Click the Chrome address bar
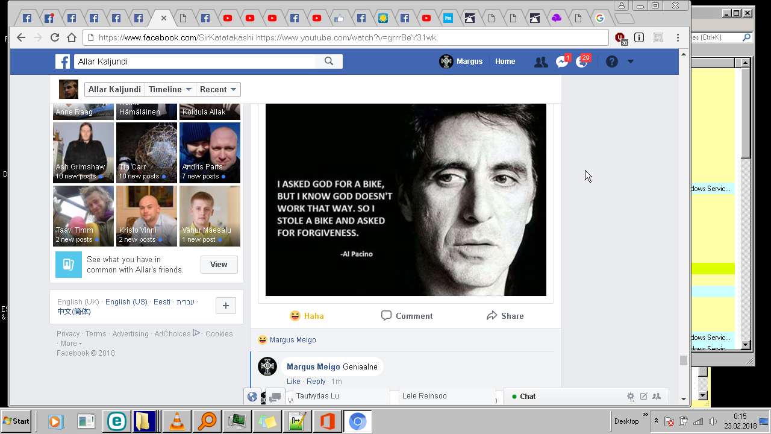Viewport: 771px width, 434px height. tap(346, 37)
